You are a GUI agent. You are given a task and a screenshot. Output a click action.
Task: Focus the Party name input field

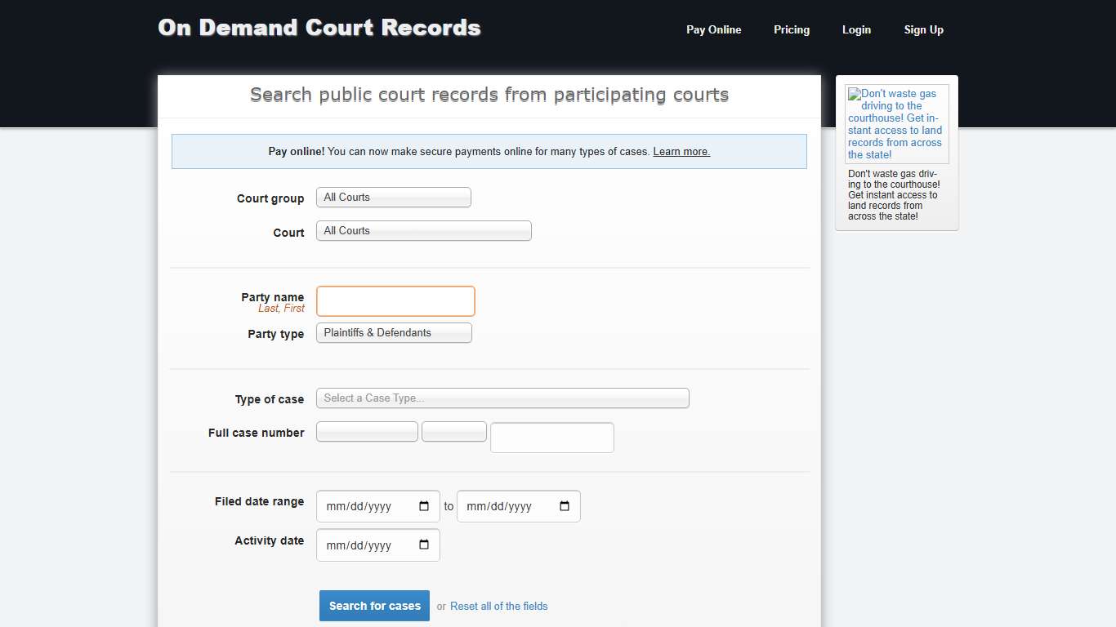pyautogui.click(x=395, y=300)
